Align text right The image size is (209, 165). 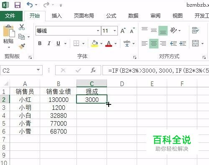click(163, 43)
